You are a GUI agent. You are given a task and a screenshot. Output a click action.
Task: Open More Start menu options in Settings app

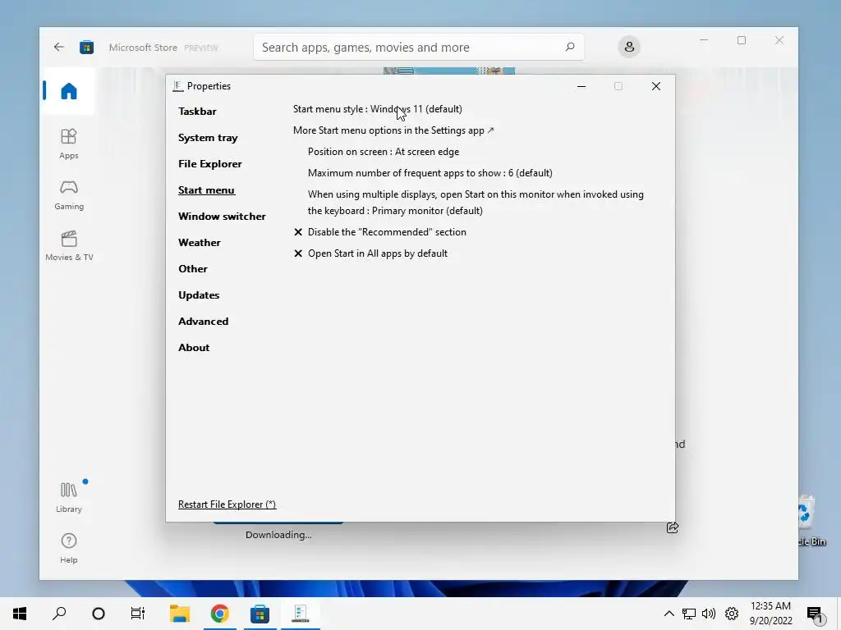(393, 130)
